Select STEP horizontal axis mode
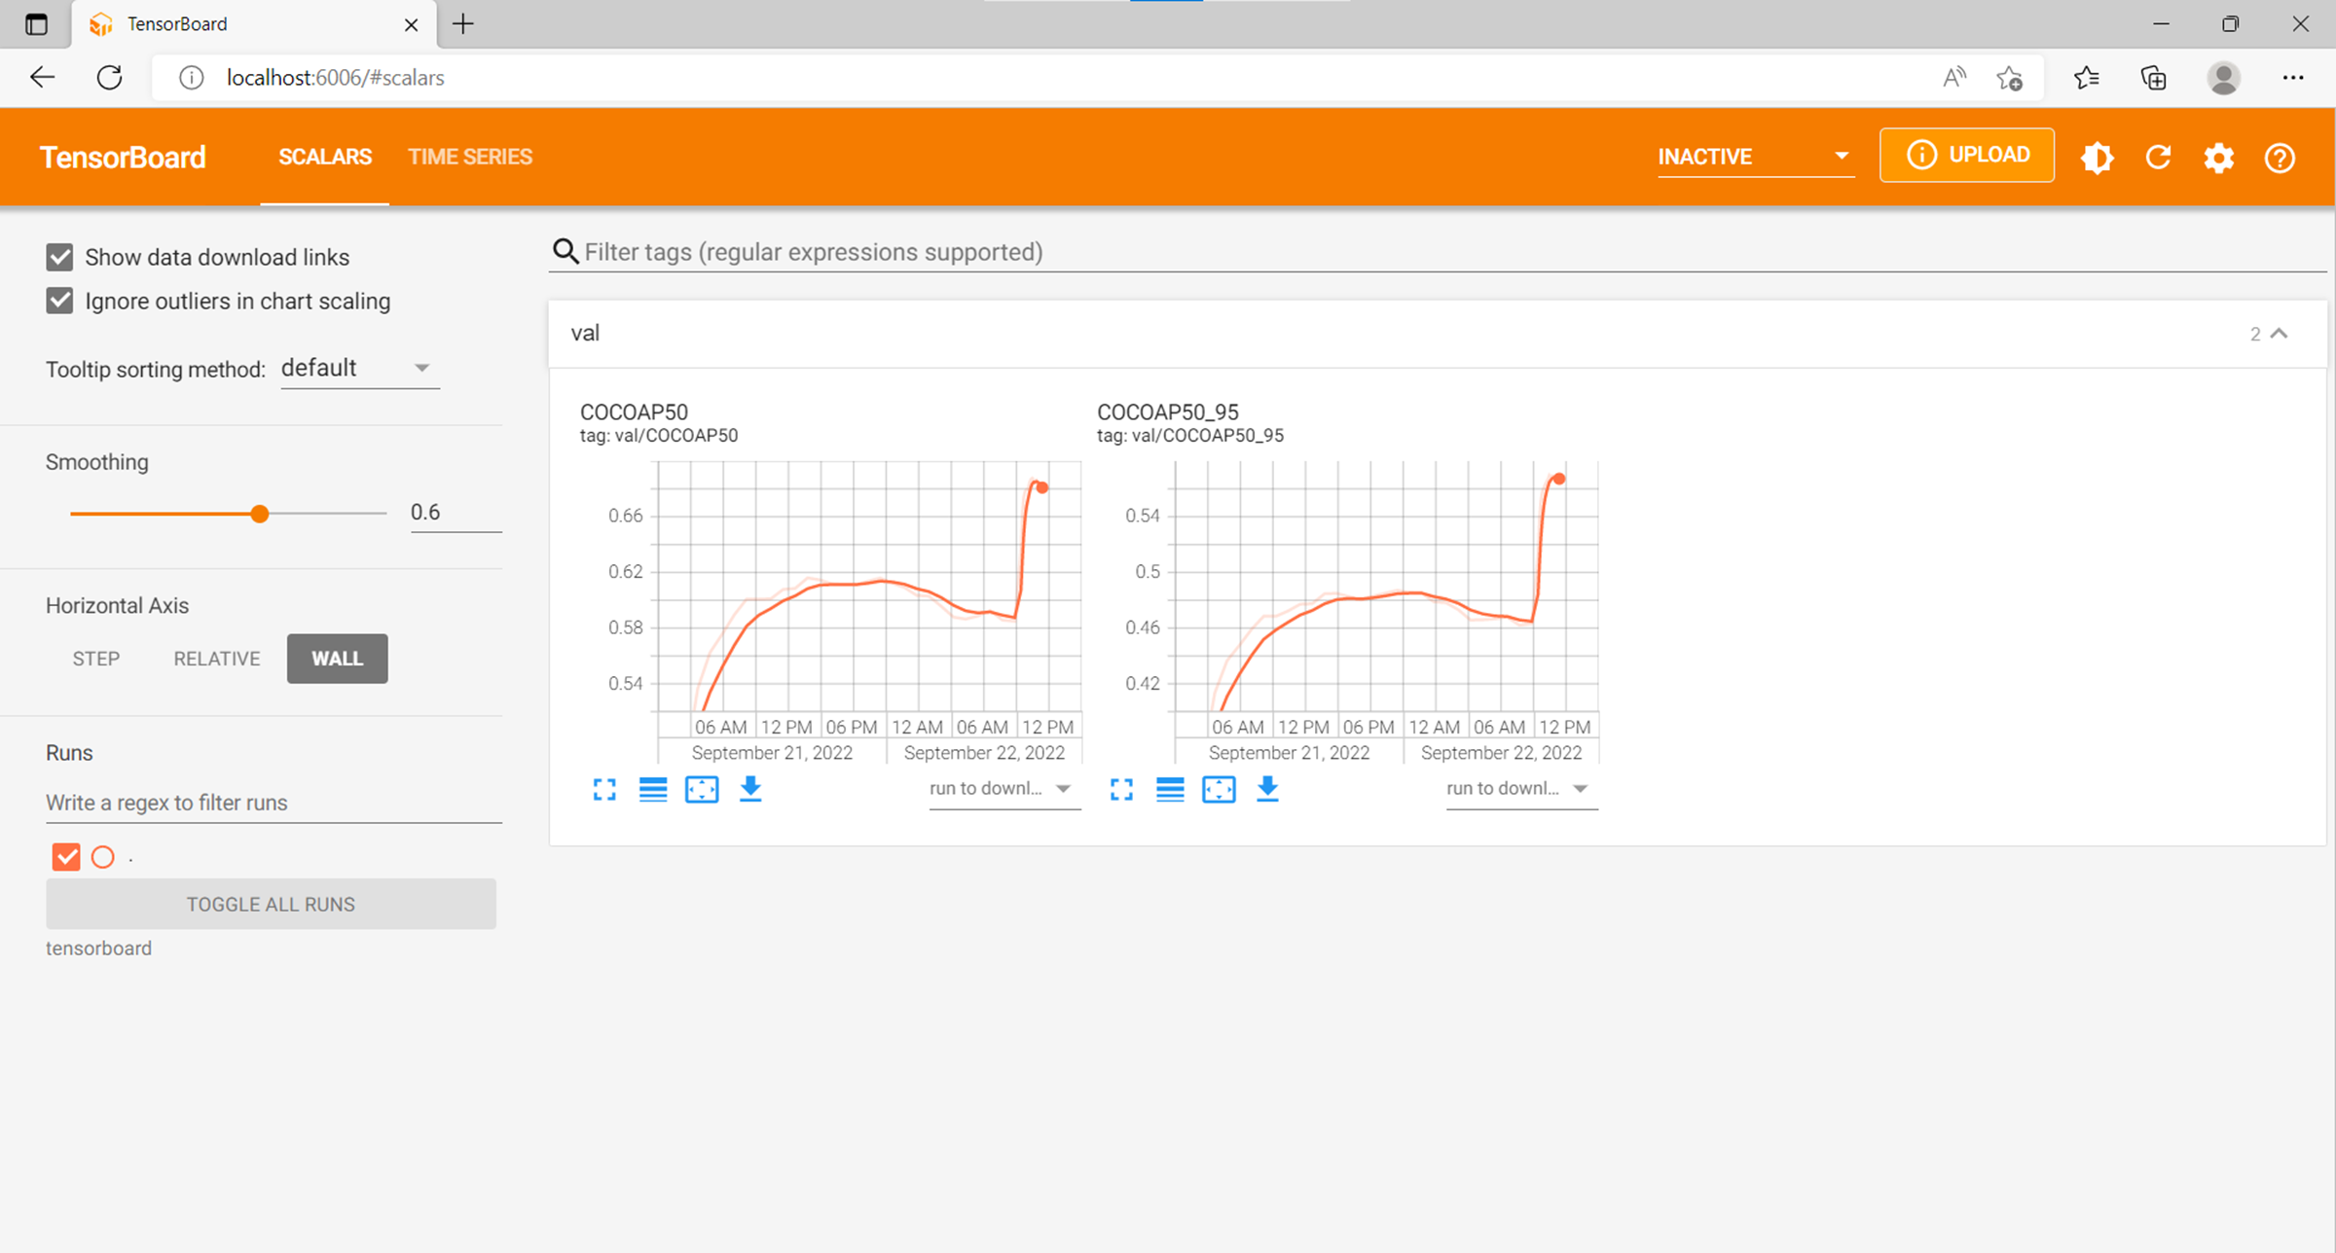 pyautogui.click(x=96, y=659)
